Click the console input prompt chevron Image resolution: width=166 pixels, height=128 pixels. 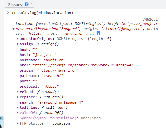8,13
